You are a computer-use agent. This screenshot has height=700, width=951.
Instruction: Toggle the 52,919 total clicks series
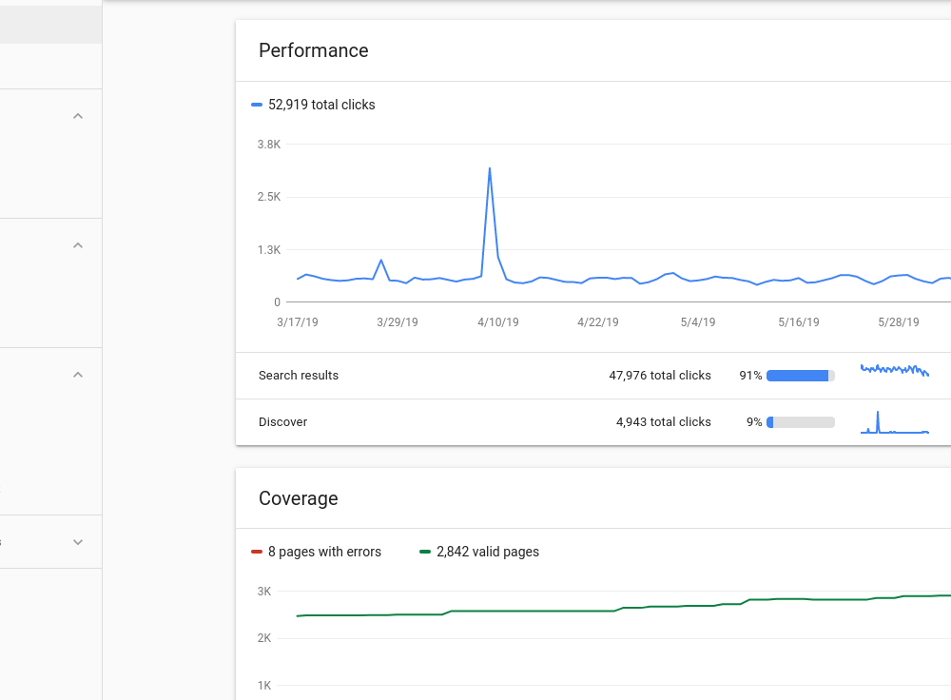(321, 105)
